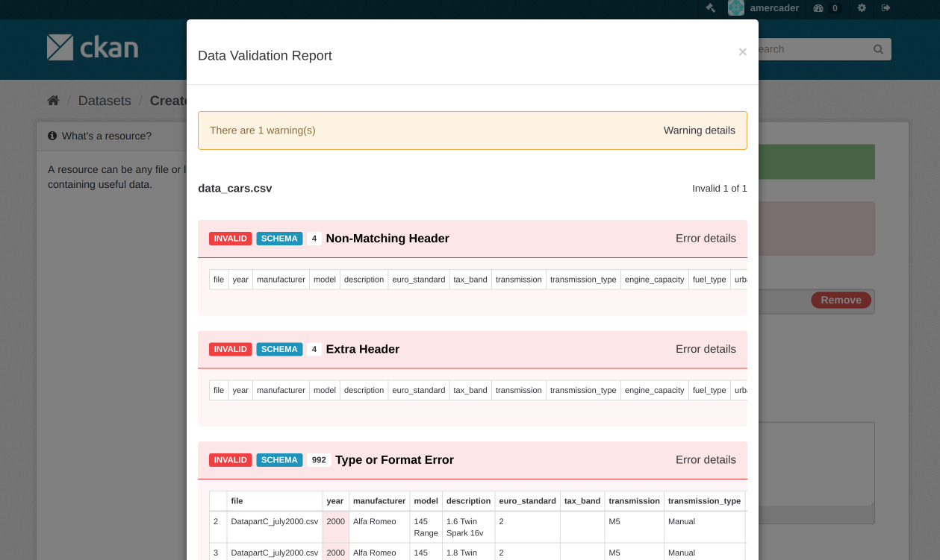Select Alfa Romeo cell in row 2

click(379, 527)
